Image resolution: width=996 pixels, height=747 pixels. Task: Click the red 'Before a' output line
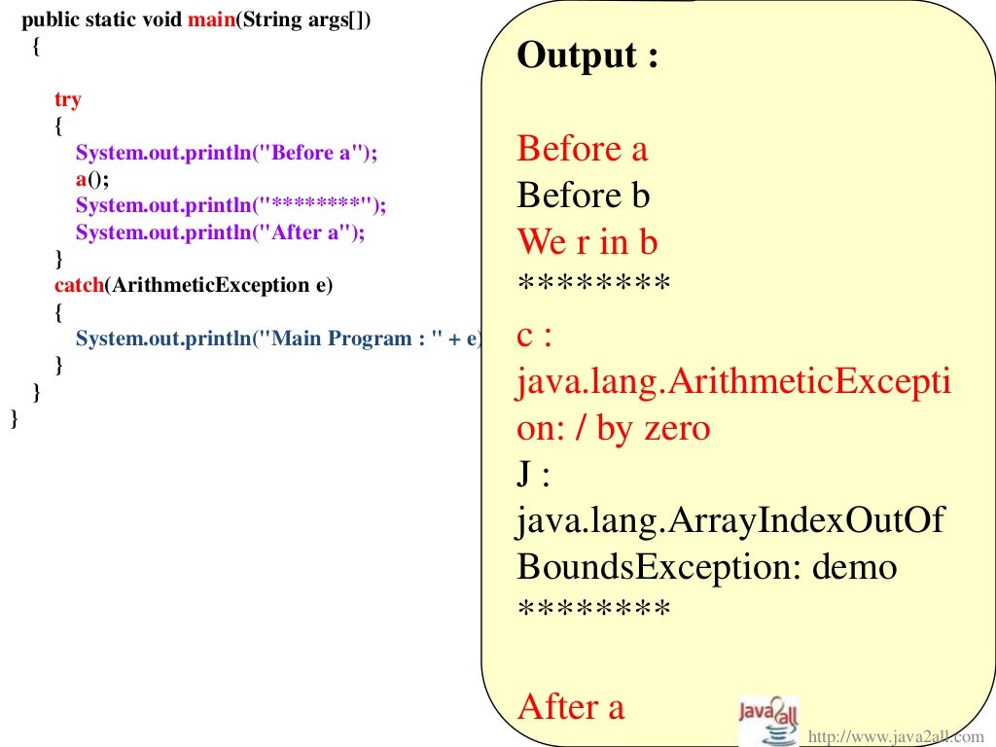[x=583, y=149]
